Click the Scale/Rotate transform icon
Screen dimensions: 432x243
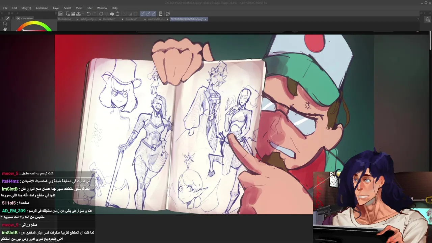[117, 14]
